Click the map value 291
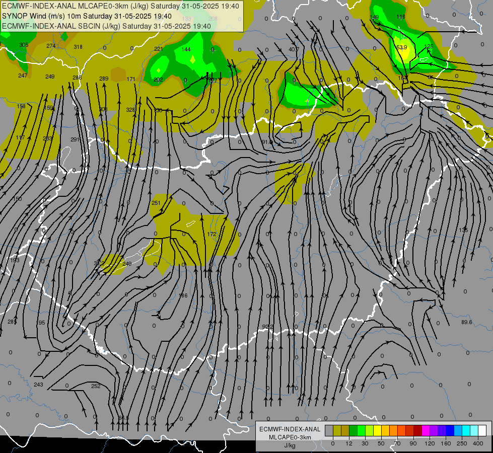 point(75,139)
